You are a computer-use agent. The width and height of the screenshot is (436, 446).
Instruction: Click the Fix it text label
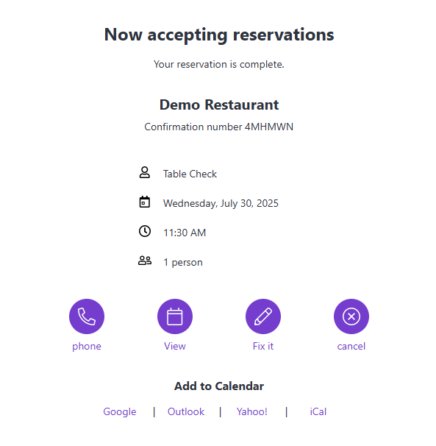[x=263, y=346]
